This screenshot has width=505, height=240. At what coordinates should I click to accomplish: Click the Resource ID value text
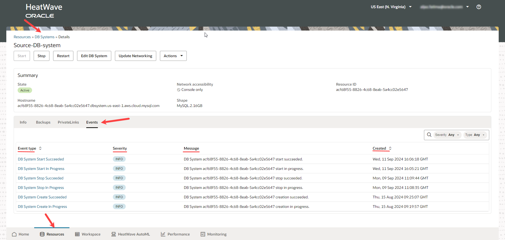click(372, 90)
